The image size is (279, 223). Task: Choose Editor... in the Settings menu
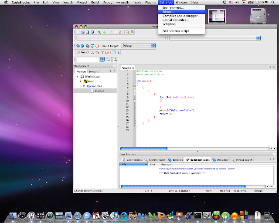click(181, 12)
